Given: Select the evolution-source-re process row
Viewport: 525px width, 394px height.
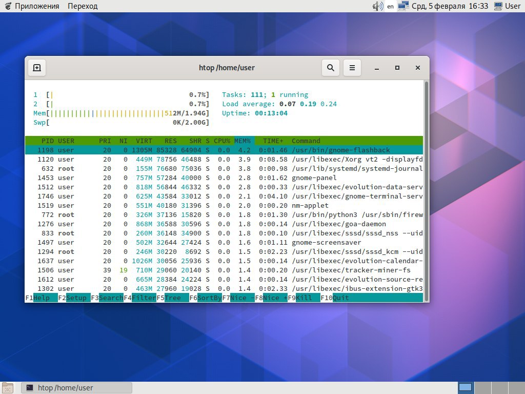Looking at the screenshot, I should tap(224, 280).
